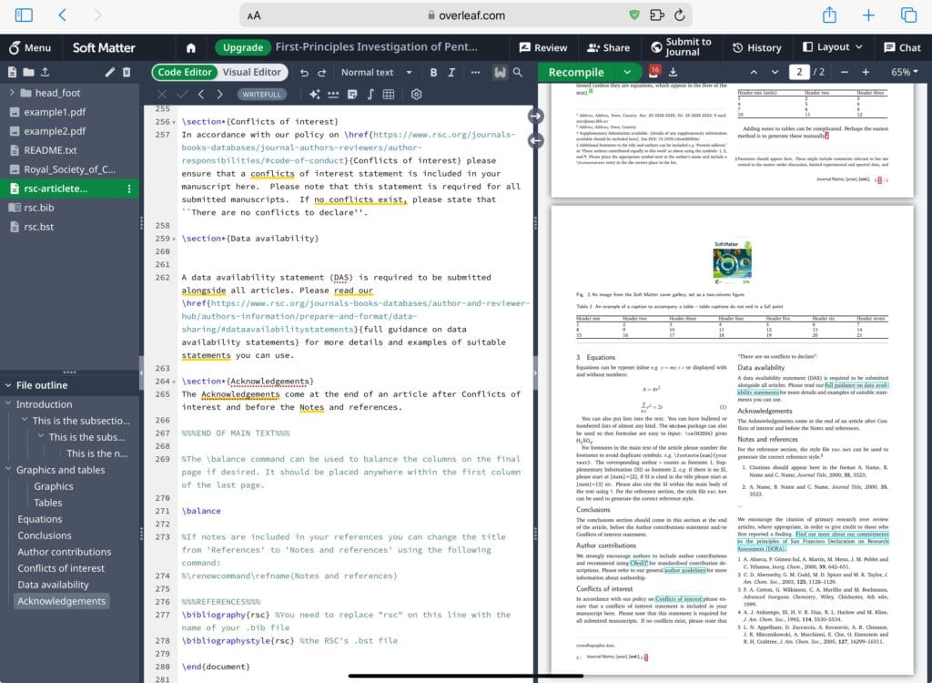This screenshot has width=932, height=683.
Task: Open the search tool in editor toolbar
Action: (x=518, y=72)
